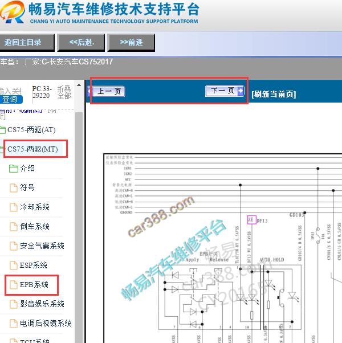Open 影音娱乐系统 in the sidebar

pos(42,304)
